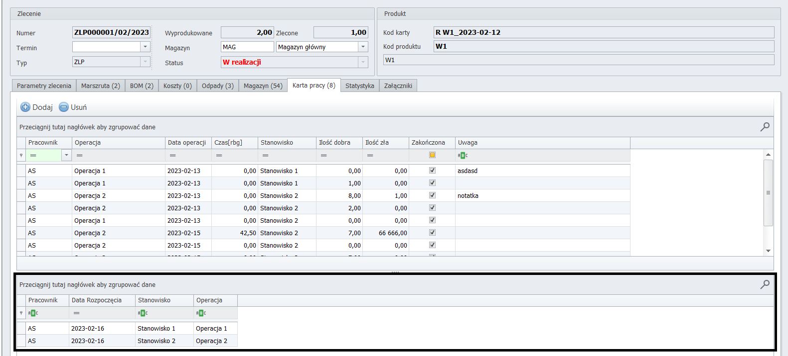Select the Karta pracy (8) tab
The width and height of the screenshot is (788, 356).
click(314, 85)
